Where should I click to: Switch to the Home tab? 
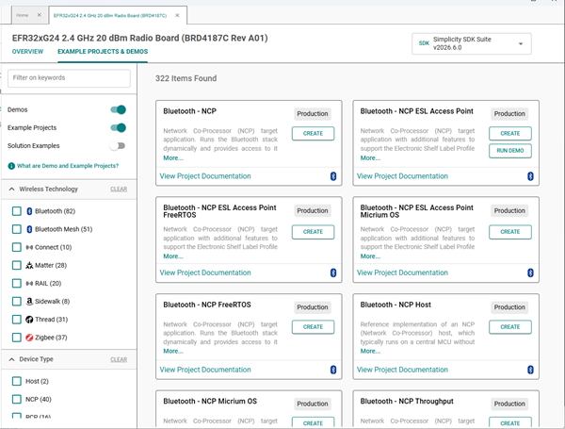(23, 15)
